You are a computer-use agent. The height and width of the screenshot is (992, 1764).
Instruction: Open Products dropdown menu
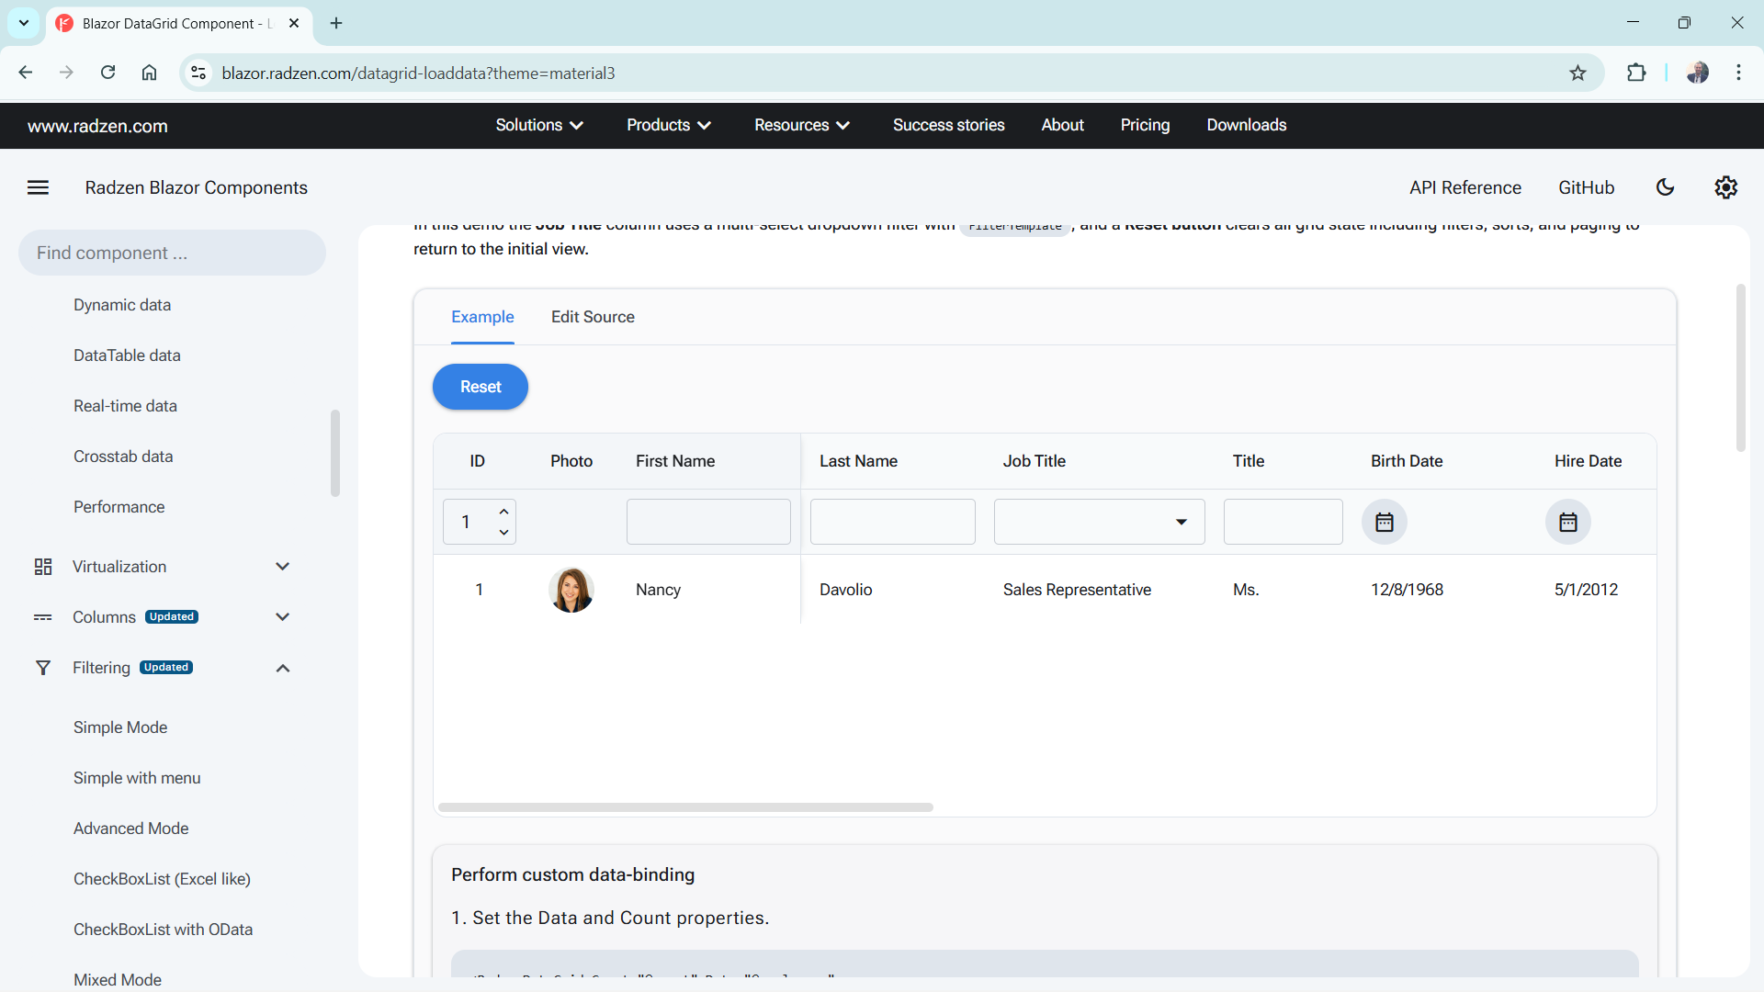[x=669, y=125]
